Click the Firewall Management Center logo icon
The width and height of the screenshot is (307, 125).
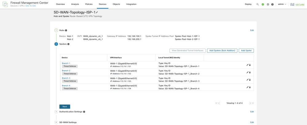(5, 4)
